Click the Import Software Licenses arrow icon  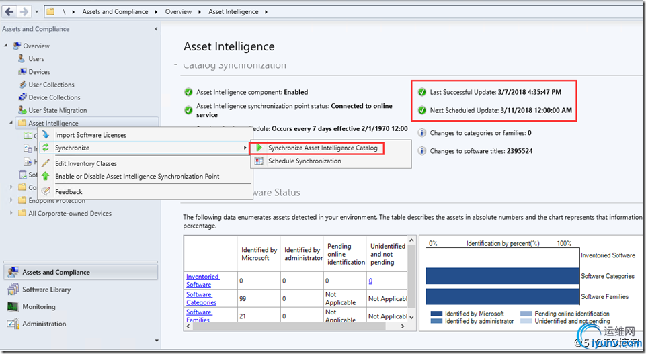(x=46, y=134)
